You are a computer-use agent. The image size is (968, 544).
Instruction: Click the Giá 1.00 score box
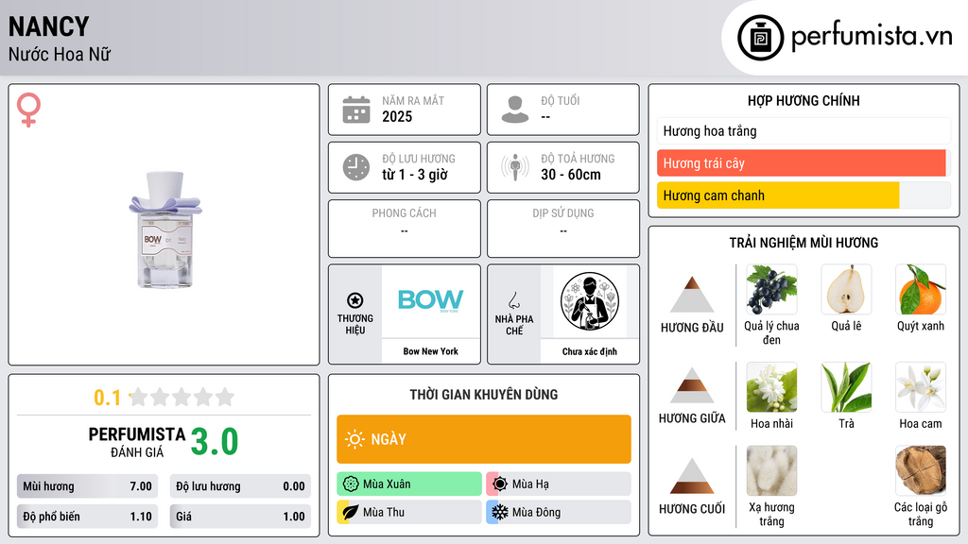click(x=240, y=517)
